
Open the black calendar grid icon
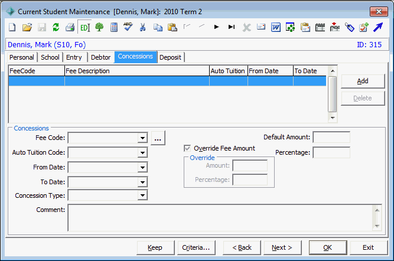[x=320, y=27]
